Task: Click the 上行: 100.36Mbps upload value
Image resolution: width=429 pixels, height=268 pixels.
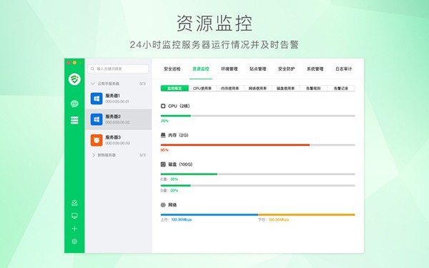Action: click(x=176, y=219)
